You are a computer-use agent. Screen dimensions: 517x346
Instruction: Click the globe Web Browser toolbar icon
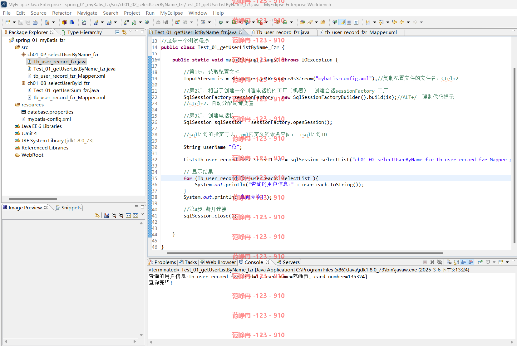[x=147, y=22]
